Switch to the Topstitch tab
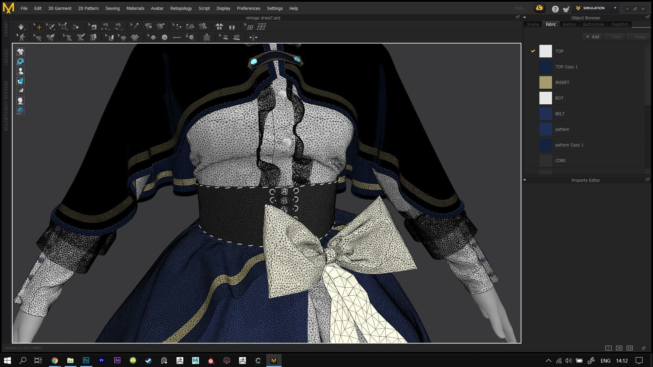 click(x=620, y=24)
